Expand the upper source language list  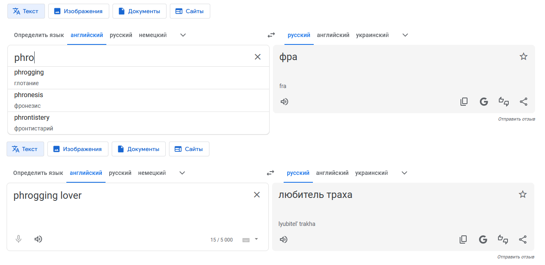click(183, 35)
